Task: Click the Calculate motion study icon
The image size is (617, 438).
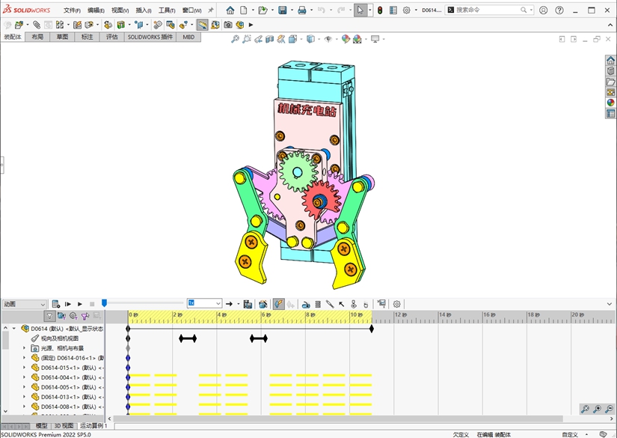Action: click(x=55, y=304)
